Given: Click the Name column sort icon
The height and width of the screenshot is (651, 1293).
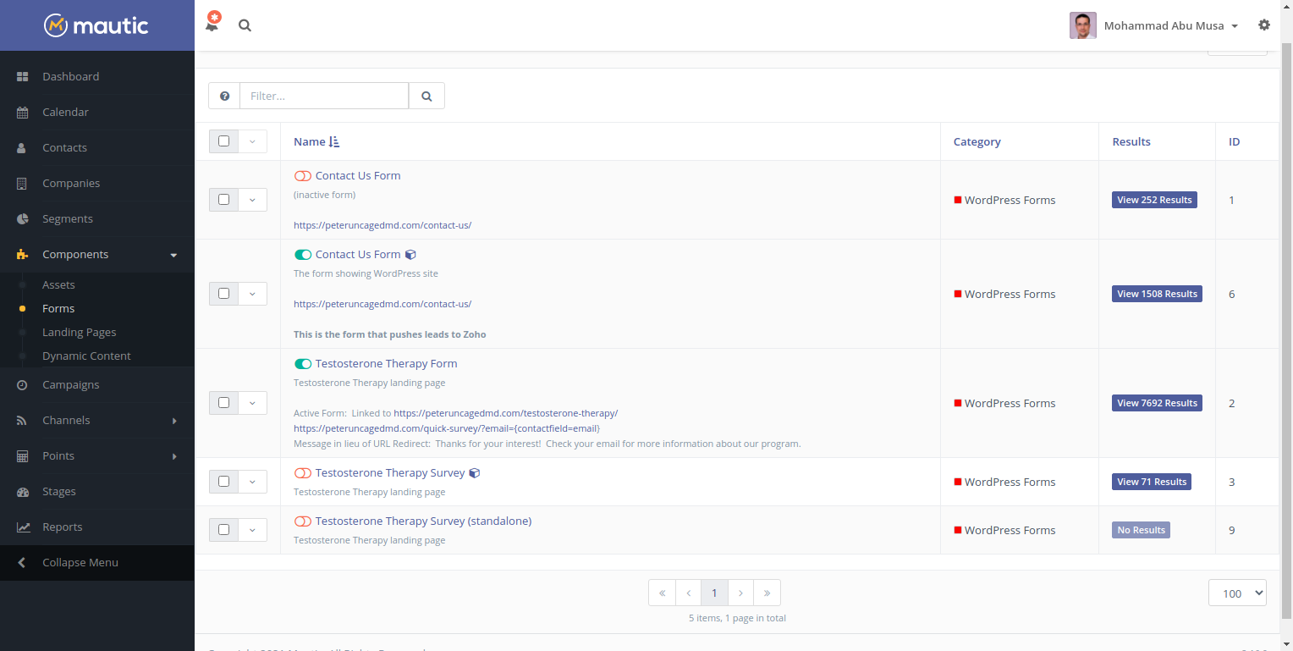Looking at the screenshot, I should [334, 142].
